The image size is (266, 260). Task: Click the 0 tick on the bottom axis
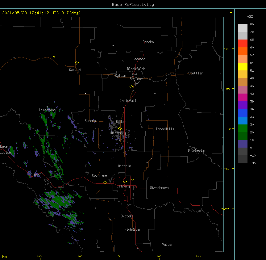point(119,256)
